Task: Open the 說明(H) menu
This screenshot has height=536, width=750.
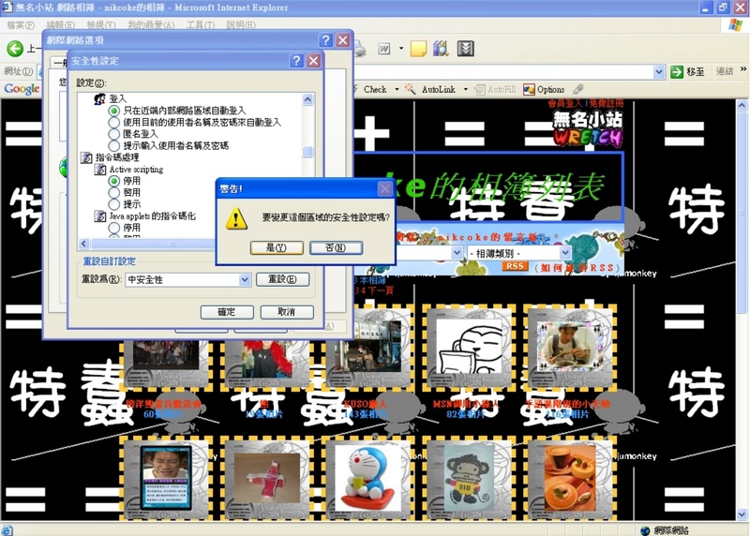Action: coord(241,25)
